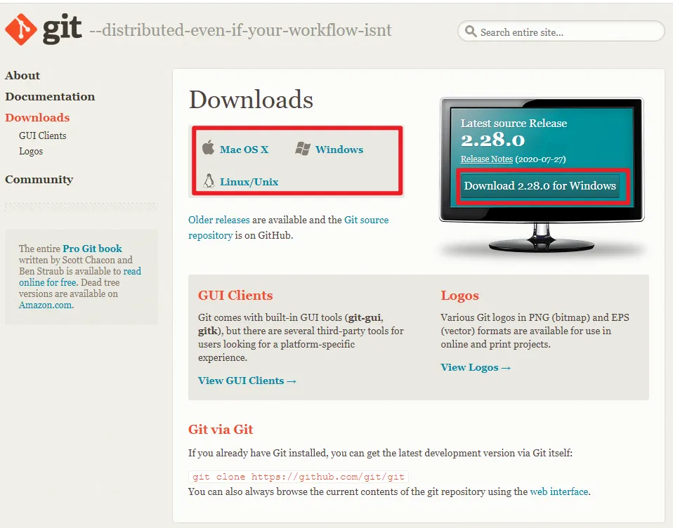Click the Git via Git heading
Screen dimensions: 673x528
(221, 429)
